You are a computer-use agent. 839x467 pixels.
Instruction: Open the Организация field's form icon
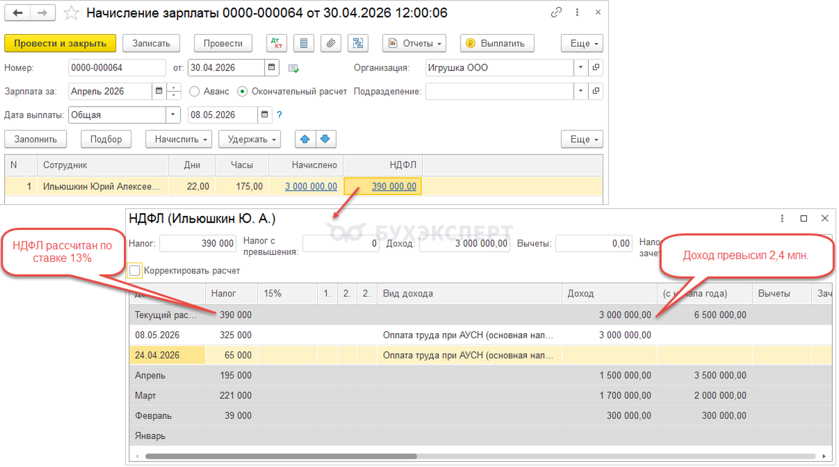click(596, 68)
